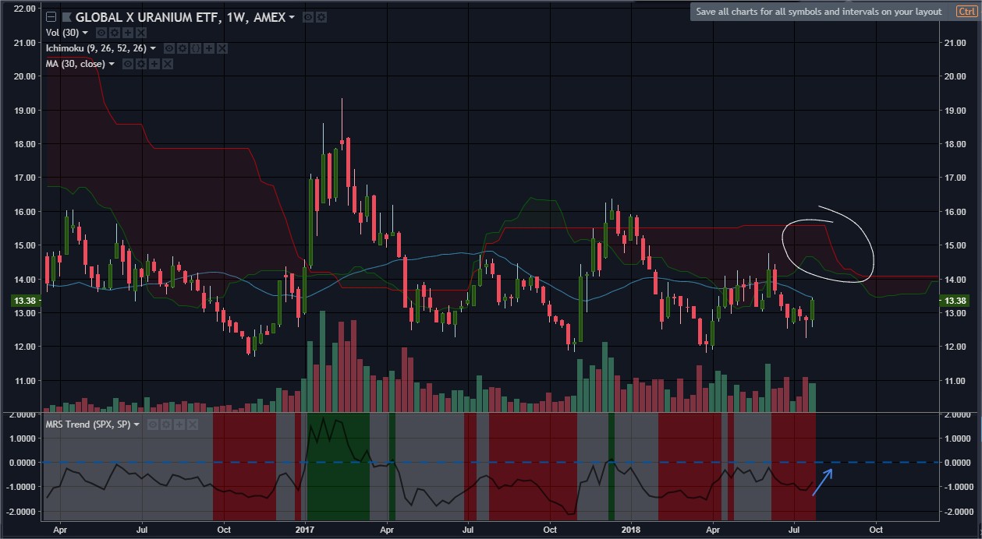
Task: Remove the MA (30, close) indicator
Action: (x=167, y=64)
